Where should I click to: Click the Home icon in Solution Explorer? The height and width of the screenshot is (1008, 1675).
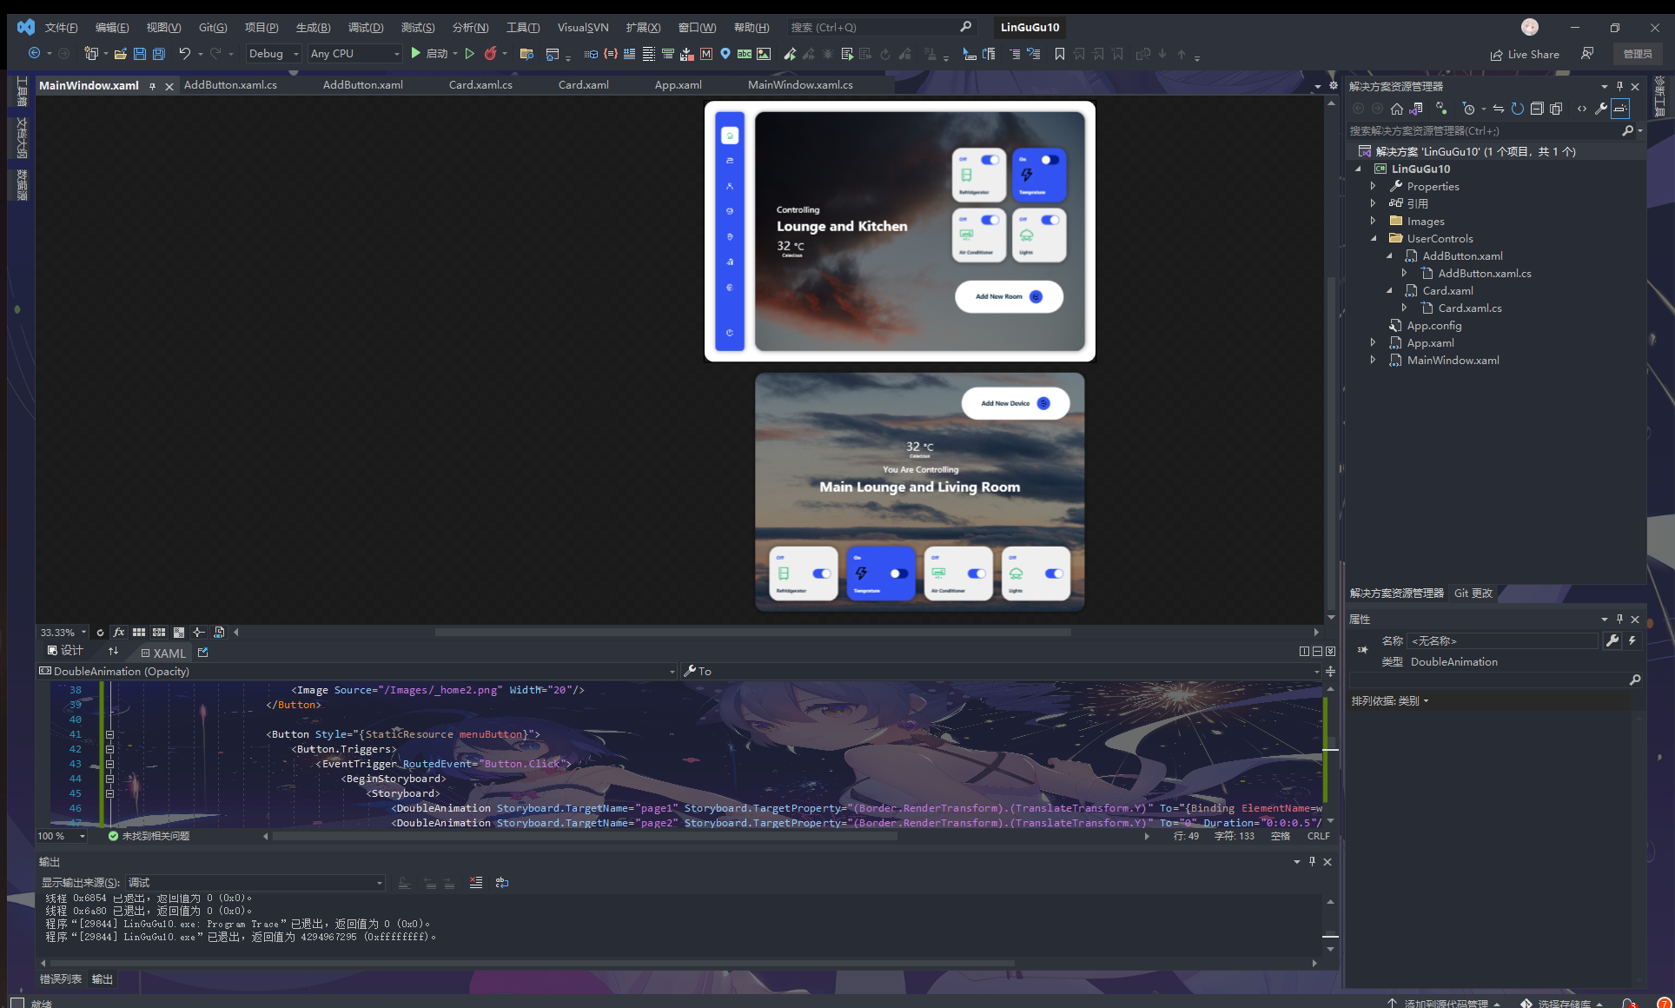click(1397, 109)
